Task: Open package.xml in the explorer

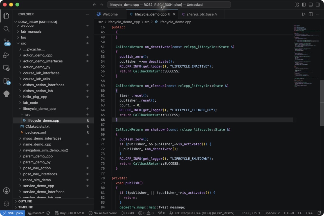Action: pos(53,132)
